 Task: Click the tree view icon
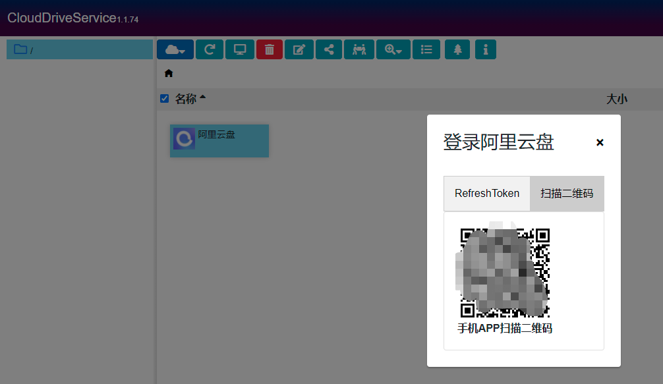(x=457, y=49)
